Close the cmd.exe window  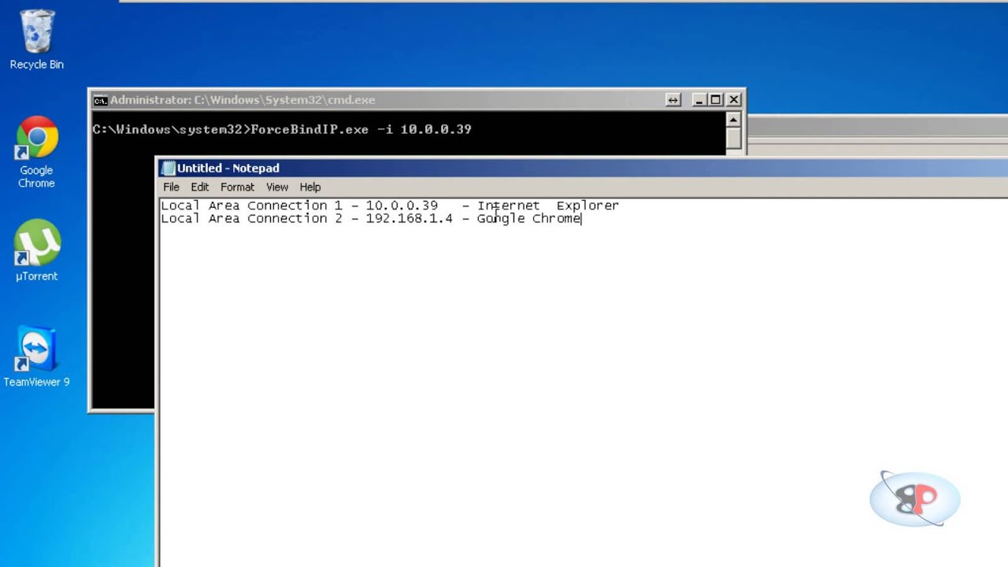pos(733,100)
